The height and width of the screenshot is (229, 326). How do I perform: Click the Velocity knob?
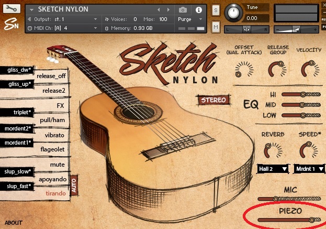310,69
